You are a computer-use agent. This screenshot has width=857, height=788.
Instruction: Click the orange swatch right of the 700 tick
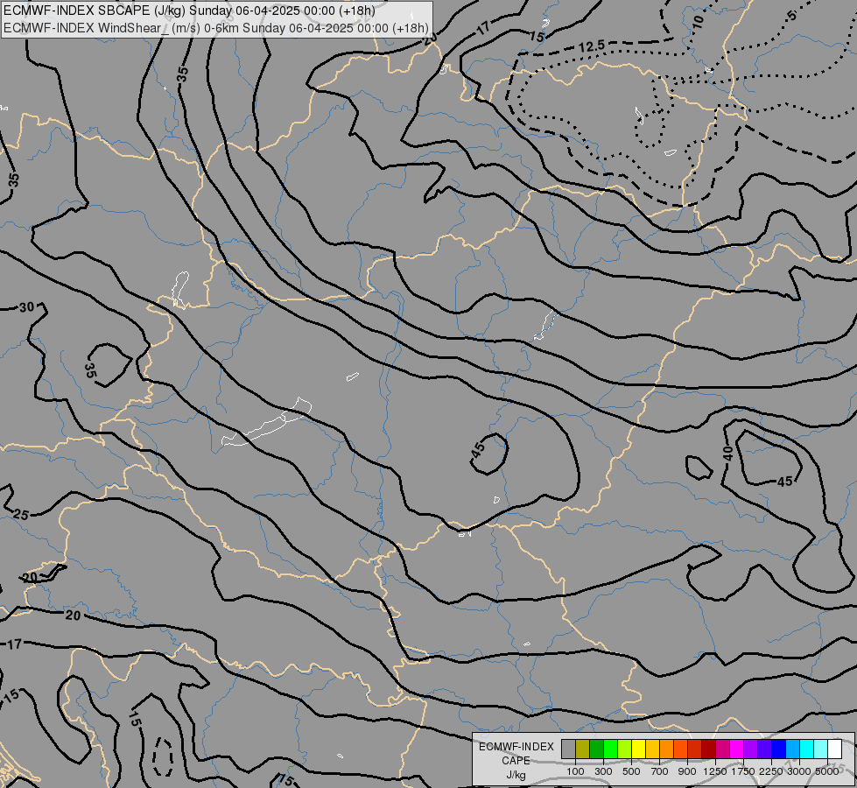pyautogui.click(x=667, y=749)
